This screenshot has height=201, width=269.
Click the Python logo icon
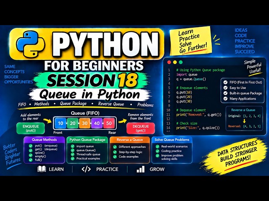(x=31, y=44)
